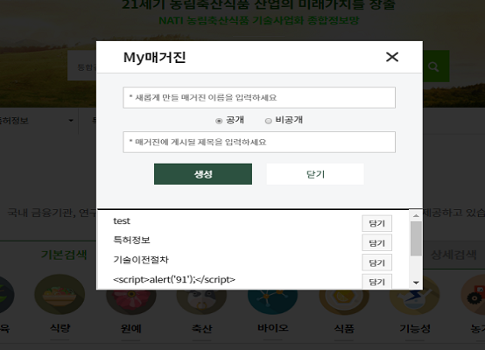The image size is (485, 350).
Task: Close the My매거진 dialog with X
Action: 392,57
